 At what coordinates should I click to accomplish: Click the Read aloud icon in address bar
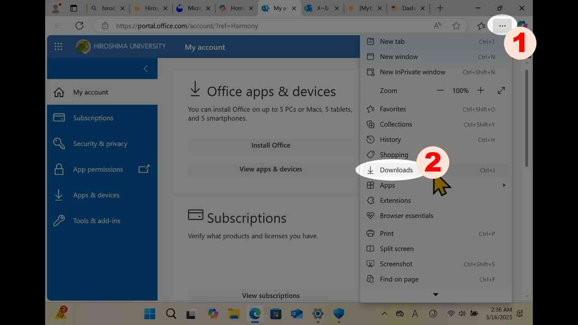tap(437, 26)
